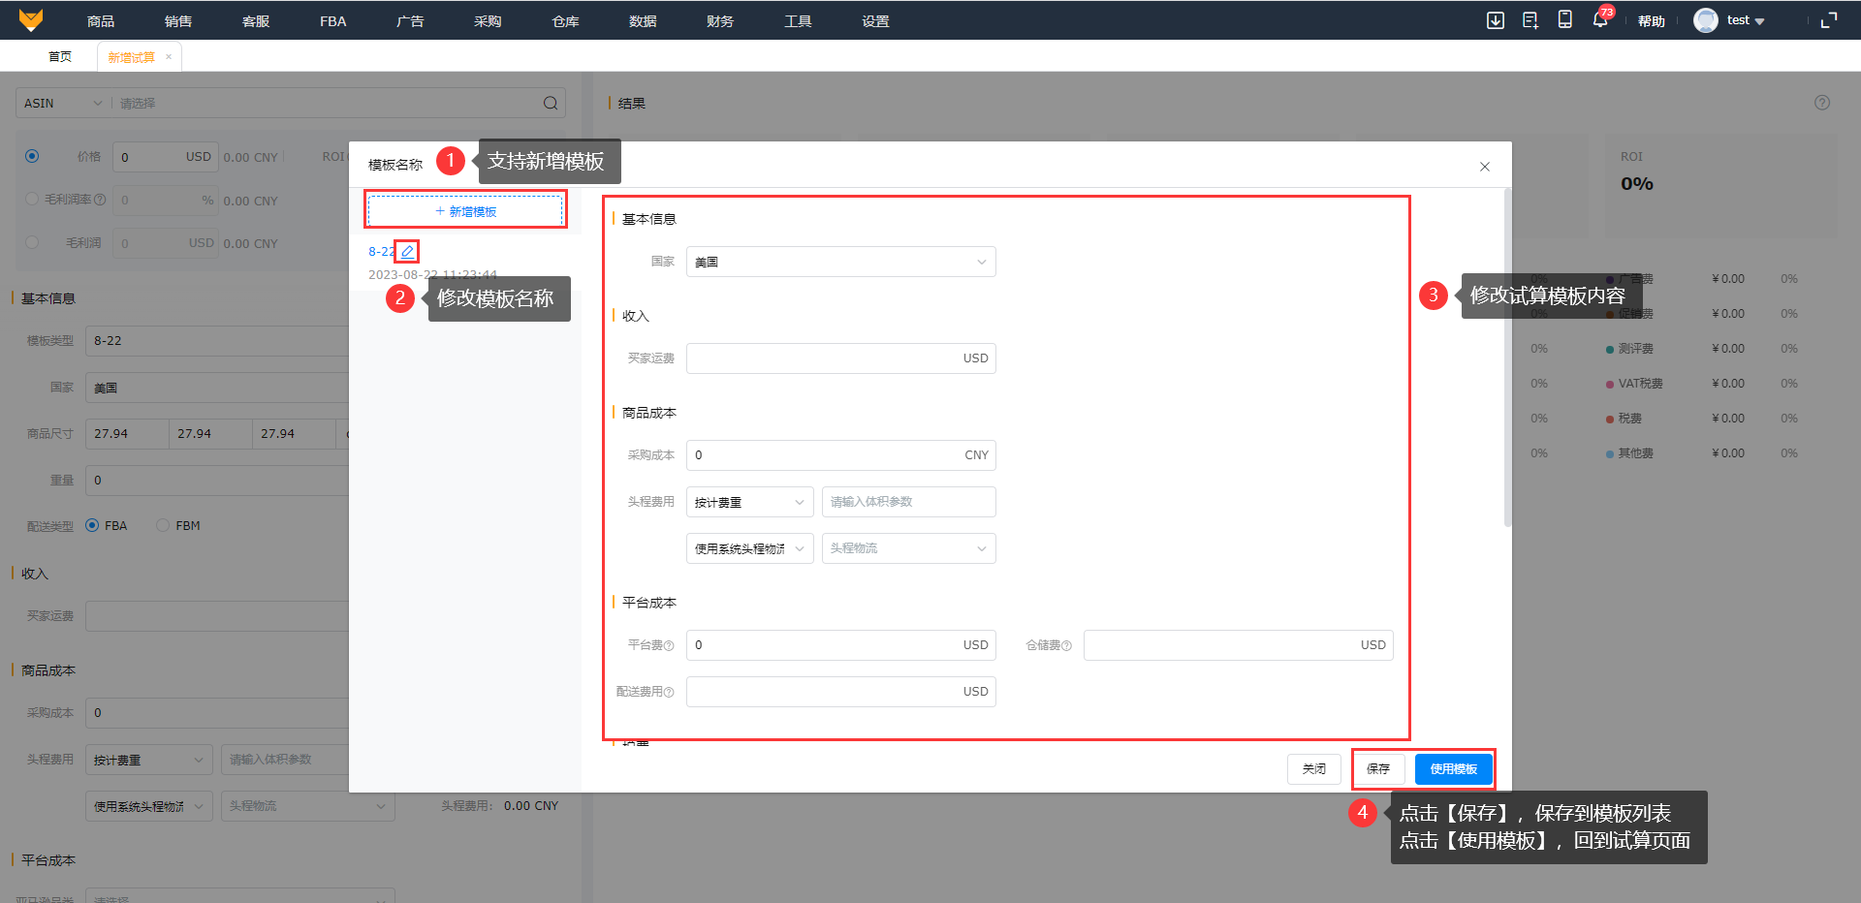
Task: Open the mobile app icon
Action: click(x=1564, y=20)
